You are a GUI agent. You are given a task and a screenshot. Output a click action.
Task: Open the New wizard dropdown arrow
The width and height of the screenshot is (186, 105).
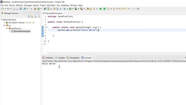5,9
